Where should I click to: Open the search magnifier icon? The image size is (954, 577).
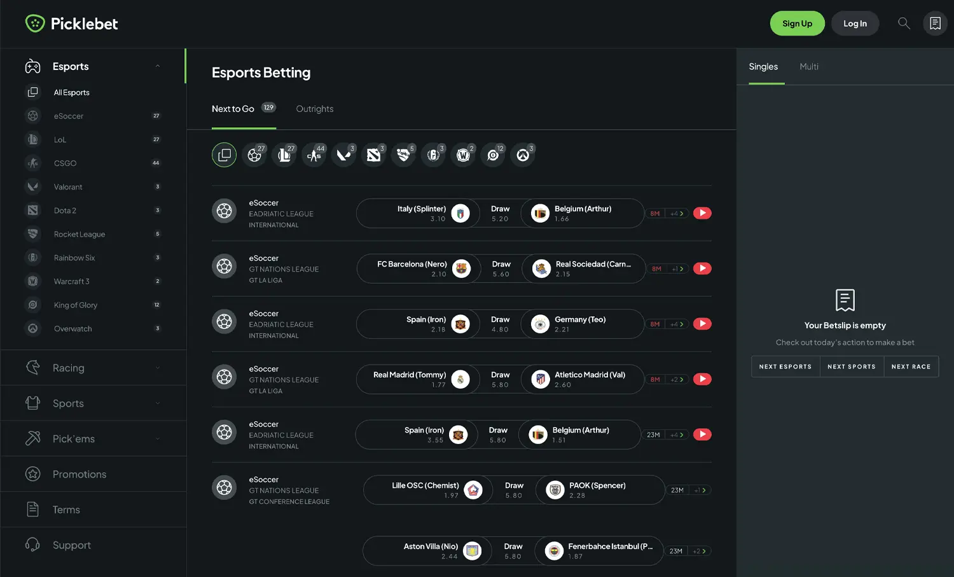point(904,23)
